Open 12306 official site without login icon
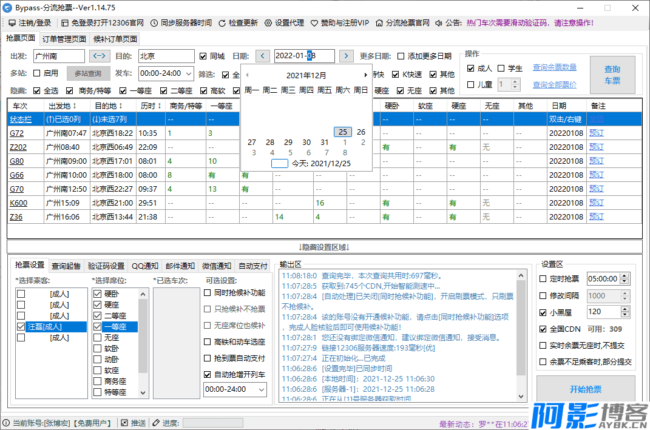Screen dimensions: 650x430 click(x=65, y=23)
